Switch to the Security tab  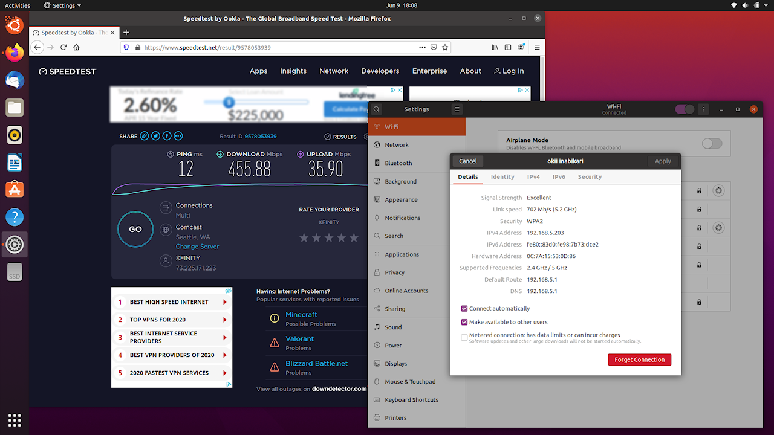click(590, 177)
